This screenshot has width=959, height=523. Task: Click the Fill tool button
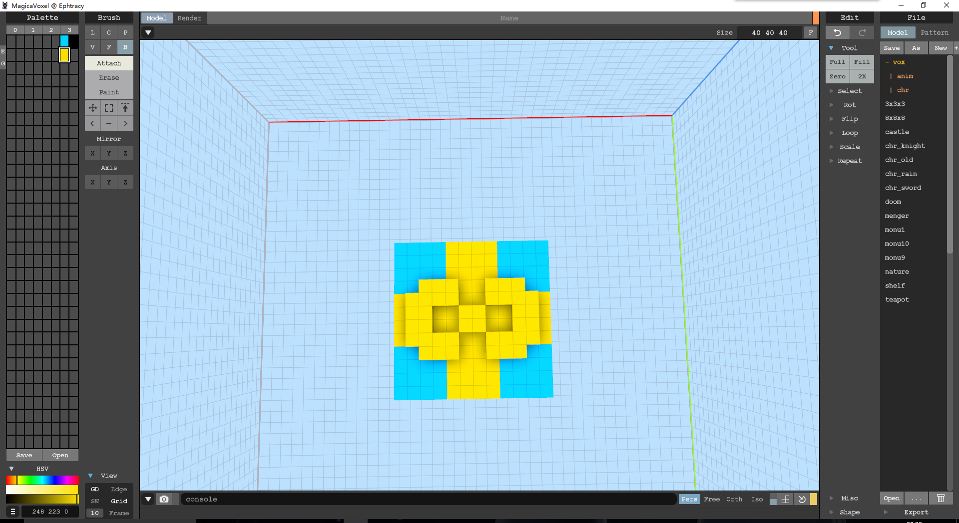point(862,62)
